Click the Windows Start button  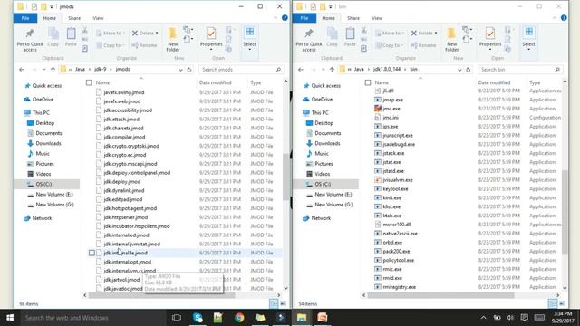[10, 318]
